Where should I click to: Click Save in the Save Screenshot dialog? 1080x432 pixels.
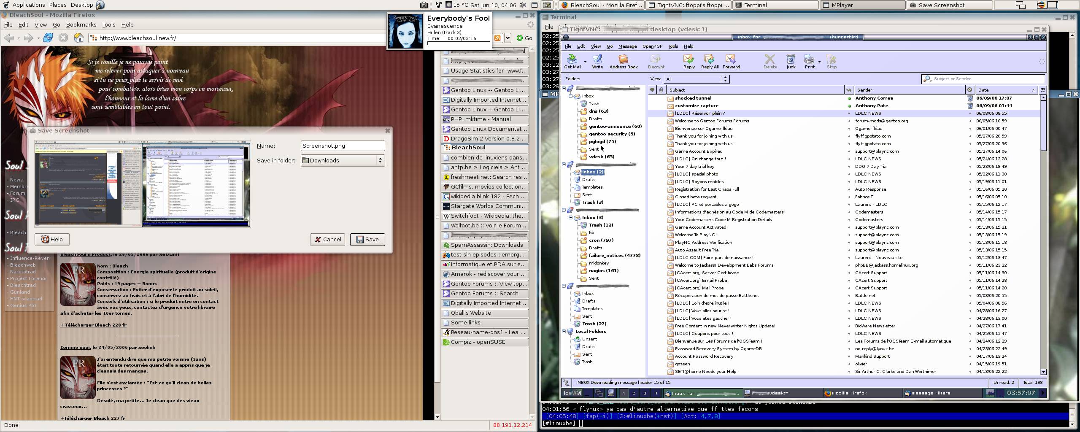pos(367,240)
